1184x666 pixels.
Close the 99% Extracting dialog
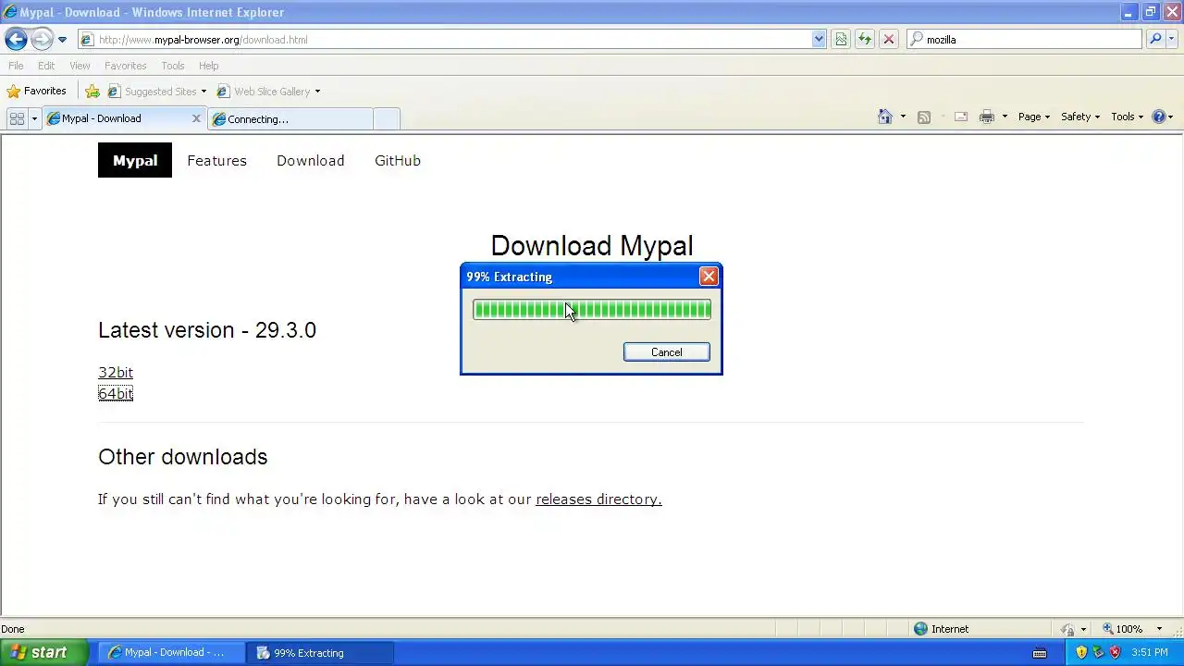point(709,277)
